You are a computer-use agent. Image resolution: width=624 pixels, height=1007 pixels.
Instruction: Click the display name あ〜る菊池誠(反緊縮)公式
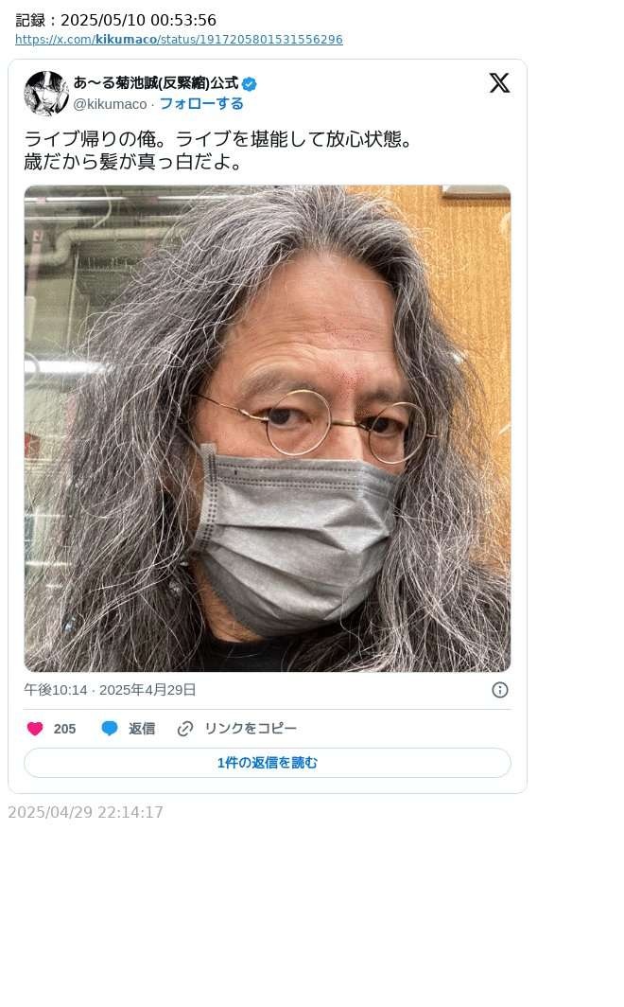pyautogui.click(x=156, y=83)
